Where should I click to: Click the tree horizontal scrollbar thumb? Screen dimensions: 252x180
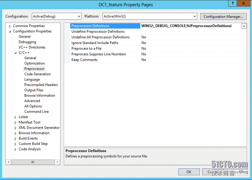tap(33, 162)
